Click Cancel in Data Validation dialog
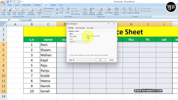The image size is (178, 100). click(x=111, y=60)
